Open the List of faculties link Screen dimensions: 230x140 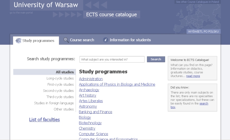44,120
